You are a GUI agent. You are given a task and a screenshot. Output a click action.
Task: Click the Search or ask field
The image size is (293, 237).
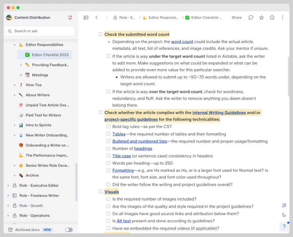tap(40, 31)
